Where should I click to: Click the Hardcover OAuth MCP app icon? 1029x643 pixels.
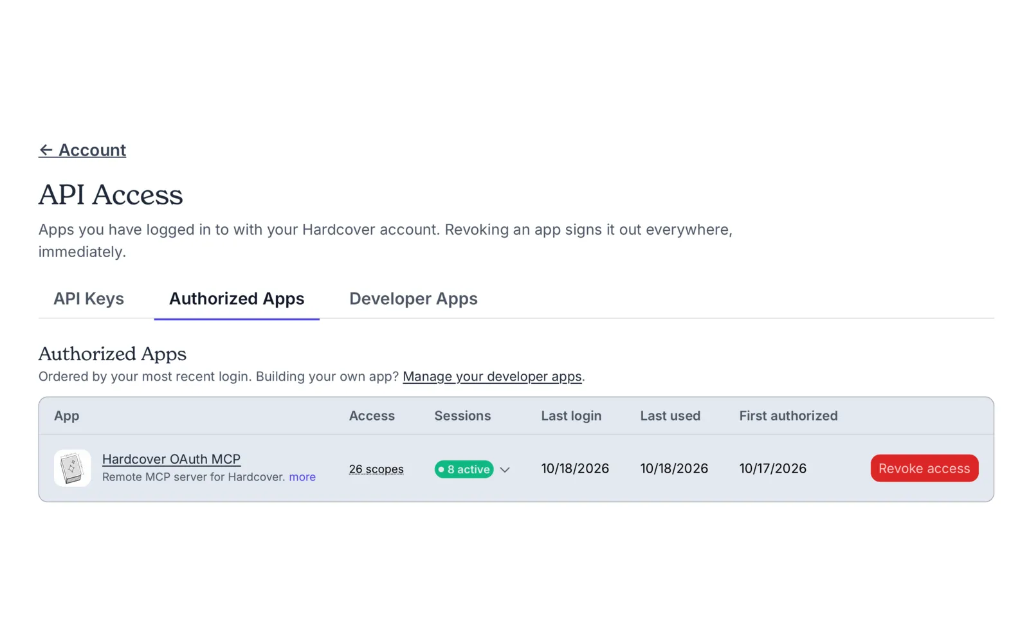[x=72, y=468]
